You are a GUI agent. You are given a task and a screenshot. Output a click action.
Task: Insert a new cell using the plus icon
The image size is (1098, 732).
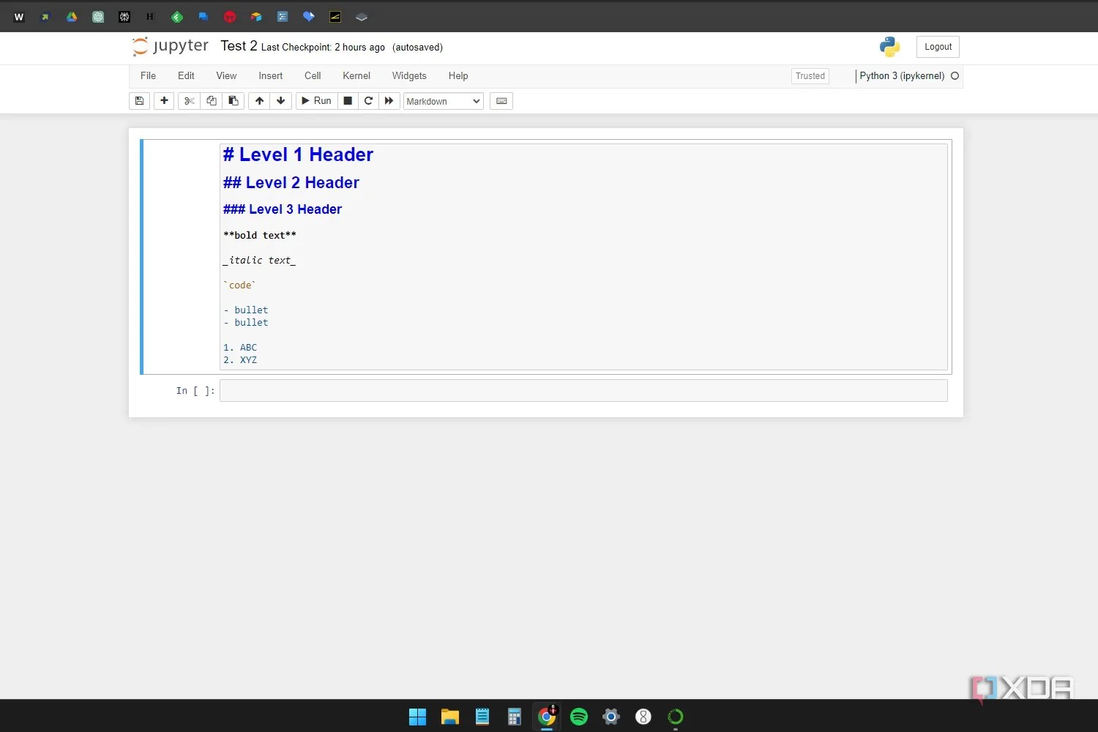point(164,101)
